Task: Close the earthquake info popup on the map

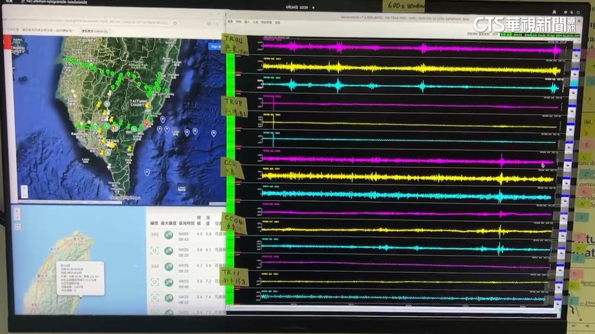Action: point(103,265)
